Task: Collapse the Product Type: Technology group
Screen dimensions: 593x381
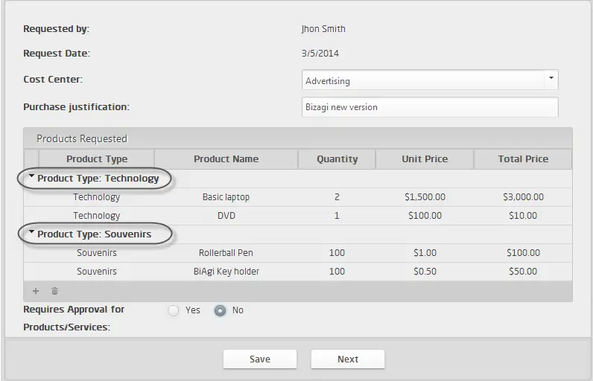Action: click(32, 176)
